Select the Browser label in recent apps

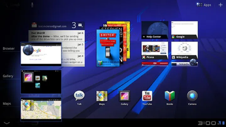[9, 48]
